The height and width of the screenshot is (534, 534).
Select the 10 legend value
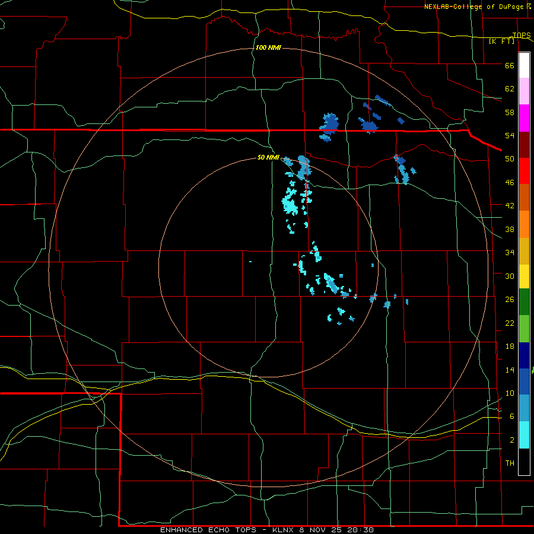(x=510, y=393)
